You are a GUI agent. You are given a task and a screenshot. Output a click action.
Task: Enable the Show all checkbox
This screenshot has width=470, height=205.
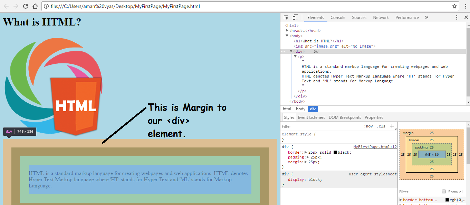(x=444, y=192)
